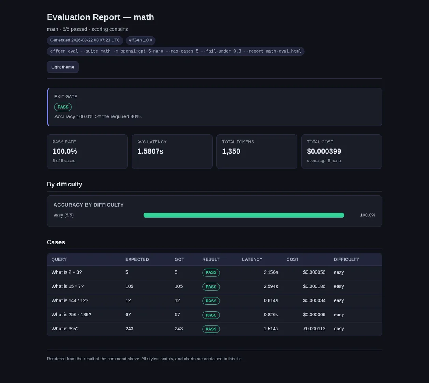
Task: Switch to Light theme
Action: coord(63,67)
